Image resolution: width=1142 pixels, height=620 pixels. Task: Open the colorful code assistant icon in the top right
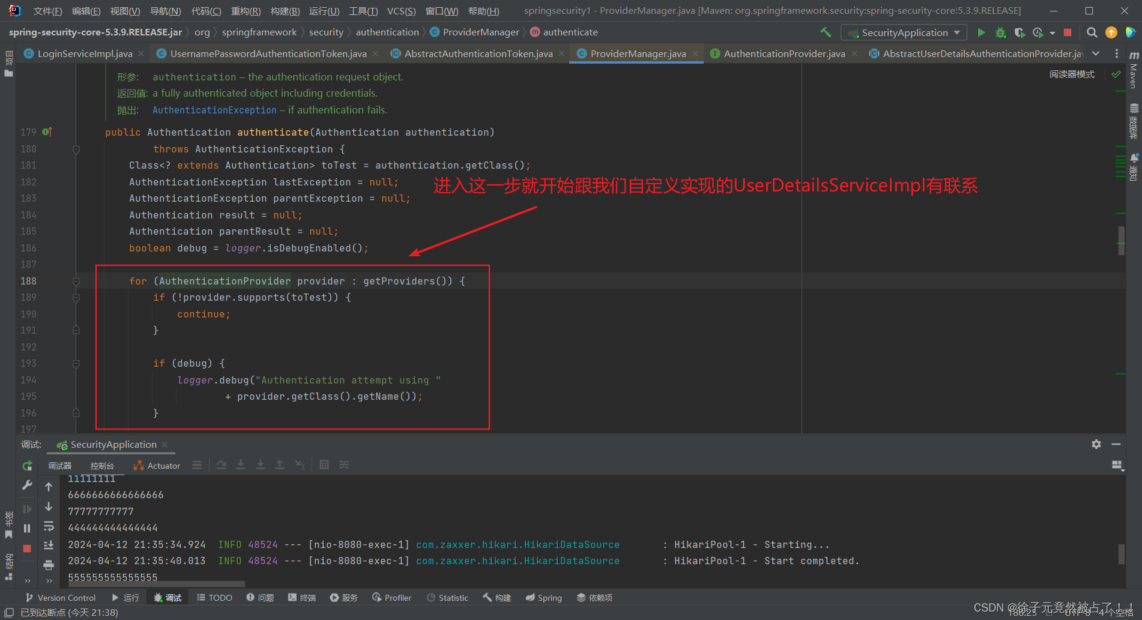[1131, 32]
